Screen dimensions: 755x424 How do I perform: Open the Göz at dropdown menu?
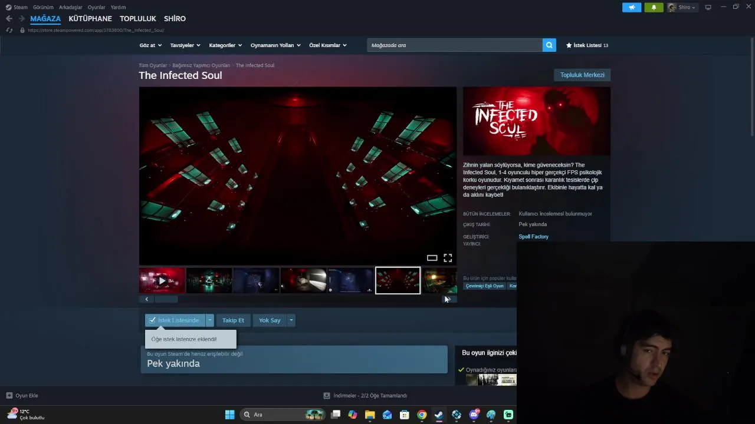pyautogui.click(x=150, y=45)
